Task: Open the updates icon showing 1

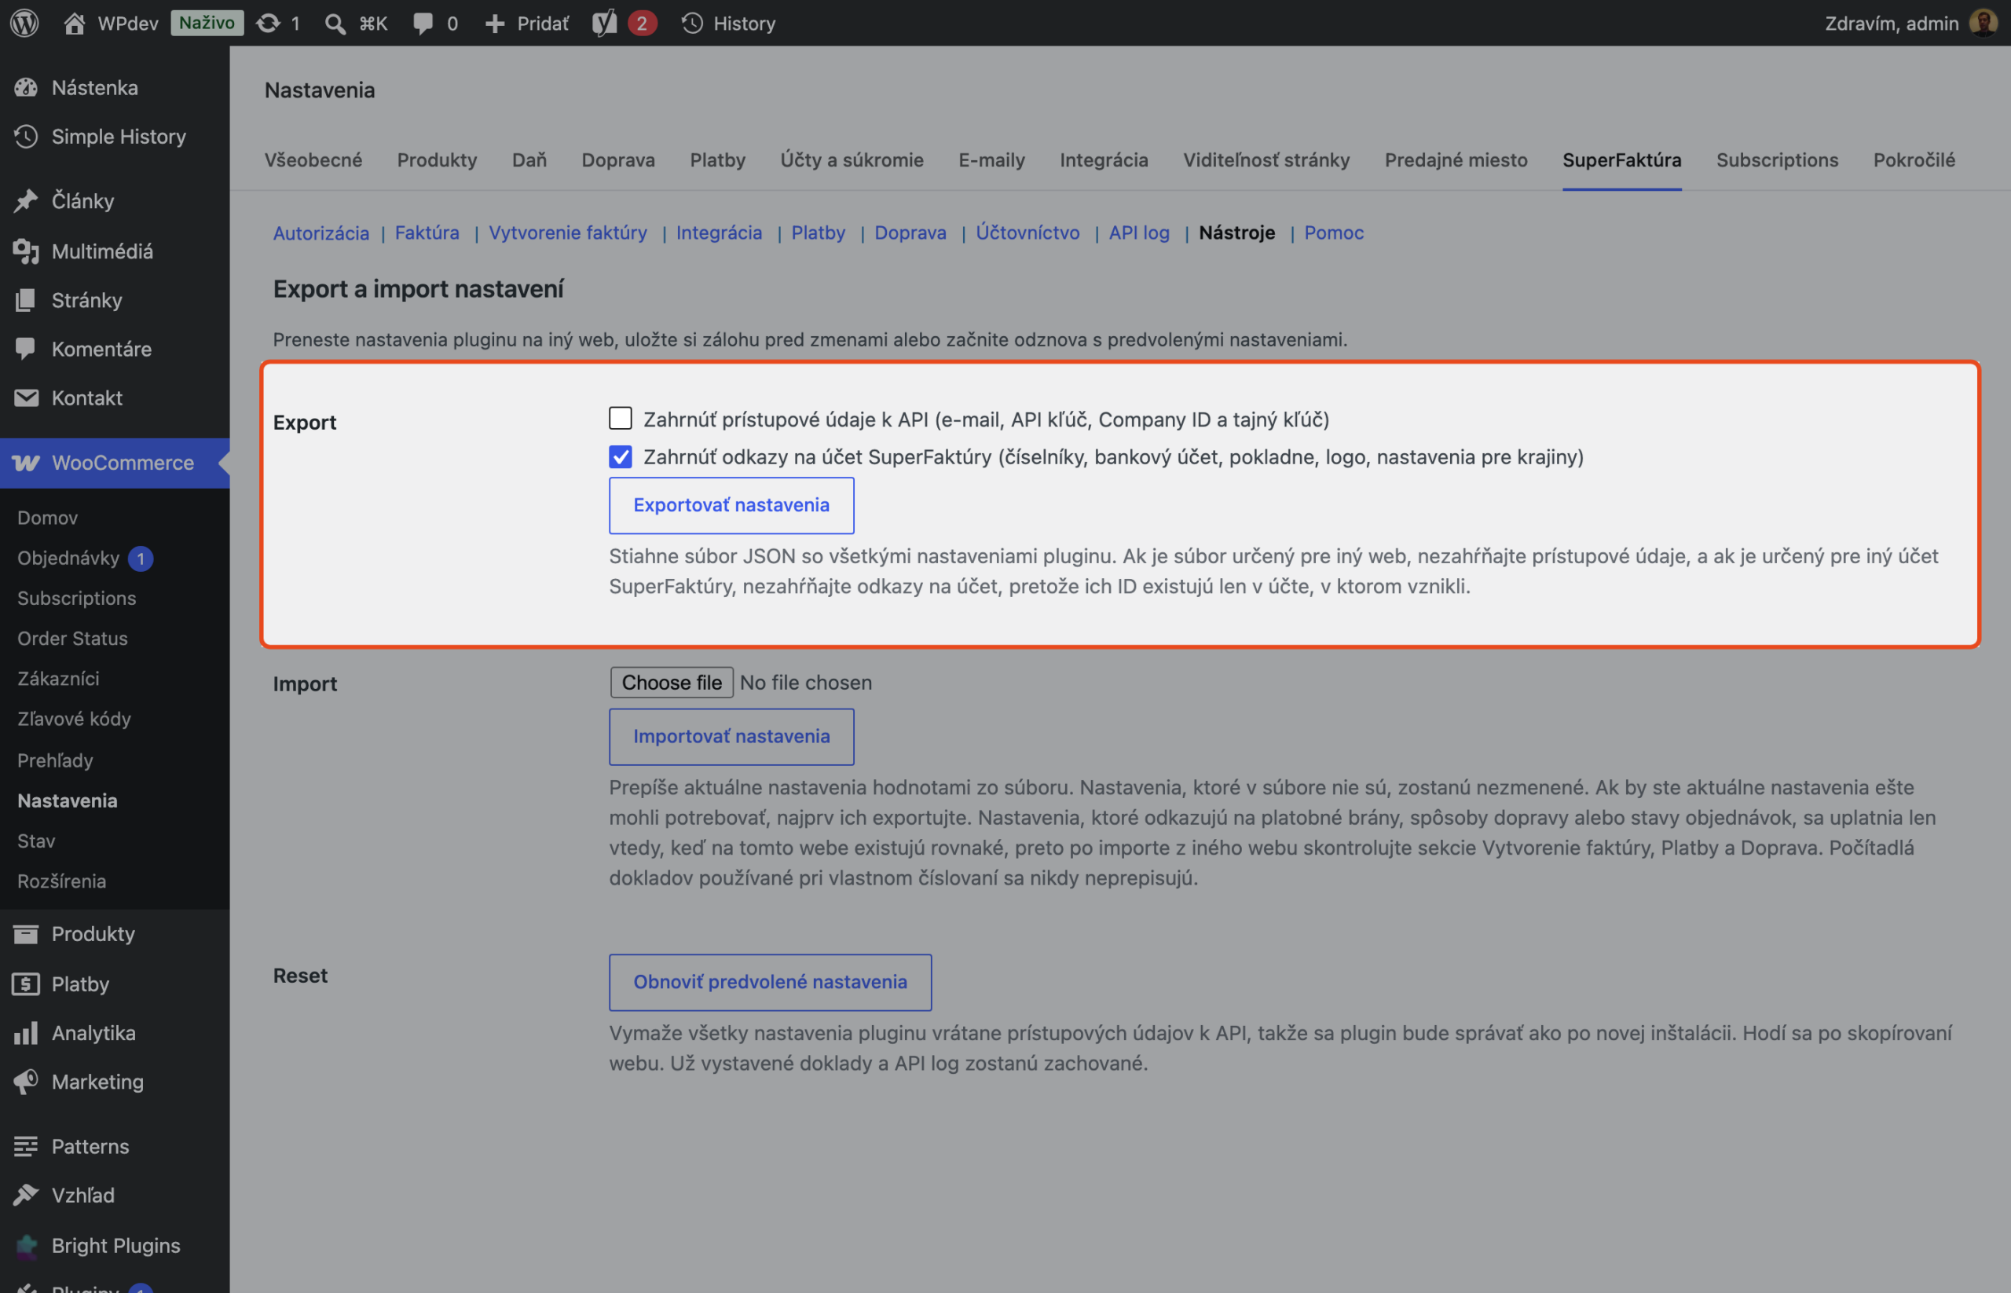Action: [268, 23]
